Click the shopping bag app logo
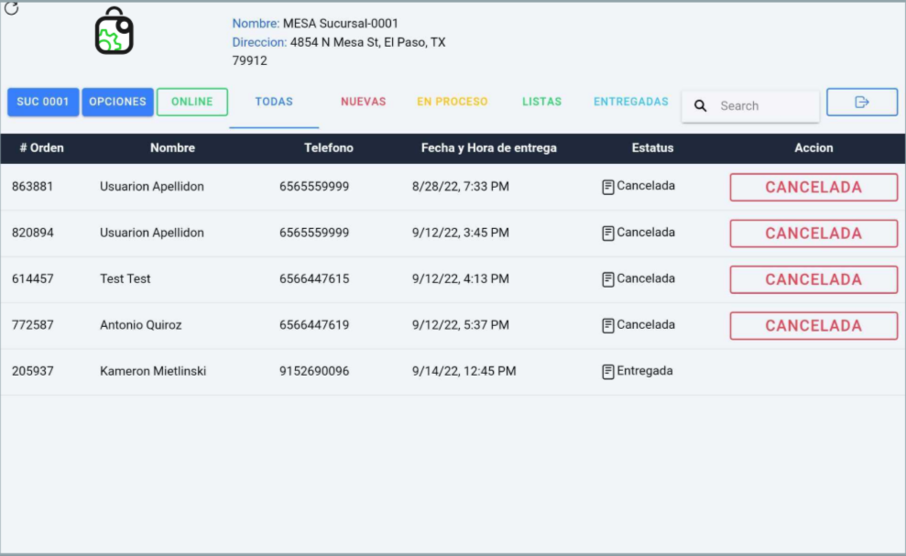This screenshot has width=906, height=556. click(115, 31)
